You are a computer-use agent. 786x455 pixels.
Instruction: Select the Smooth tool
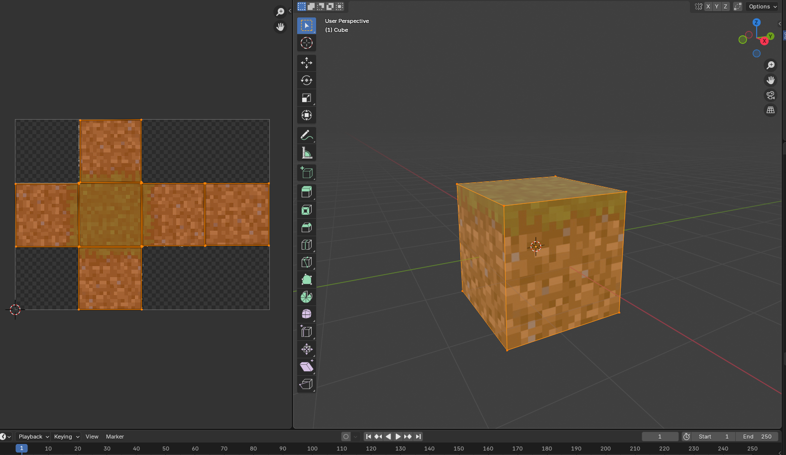pyautogui.click(x=307, y=314)
